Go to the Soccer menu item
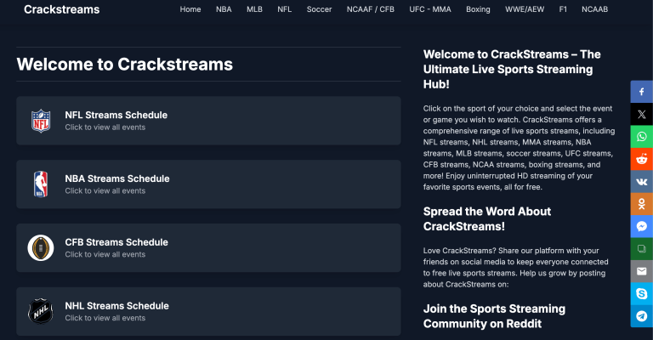 coord(320,10)
